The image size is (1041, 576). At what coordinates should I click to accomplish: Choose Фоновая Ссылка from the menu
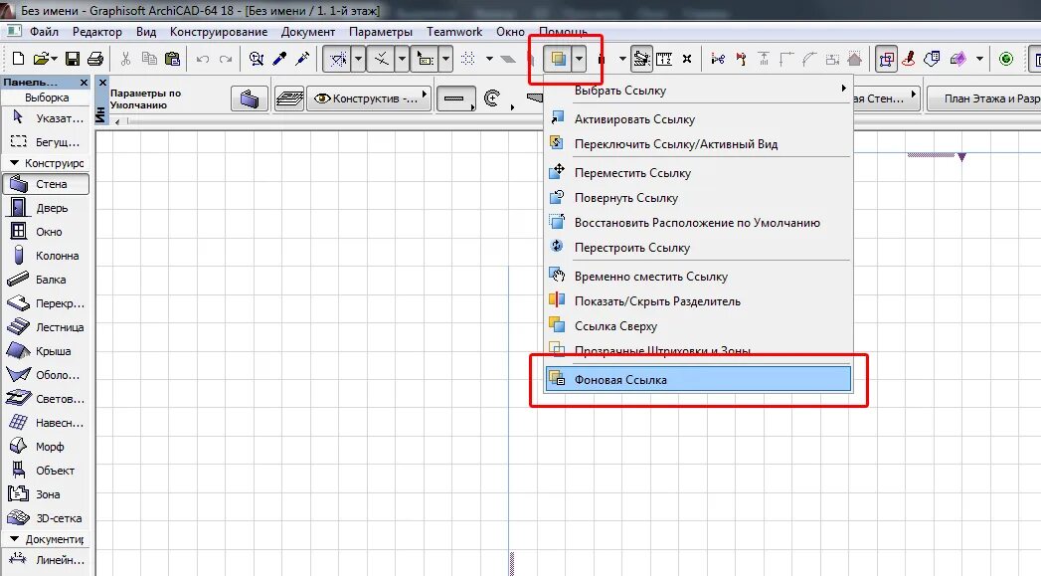coord(698,379)
